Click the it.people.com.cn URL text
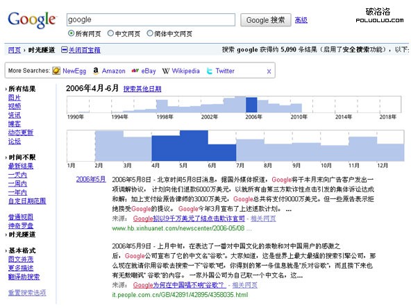Image resolution: width=411 pixels, height=308 pixels. coord(180,295)
